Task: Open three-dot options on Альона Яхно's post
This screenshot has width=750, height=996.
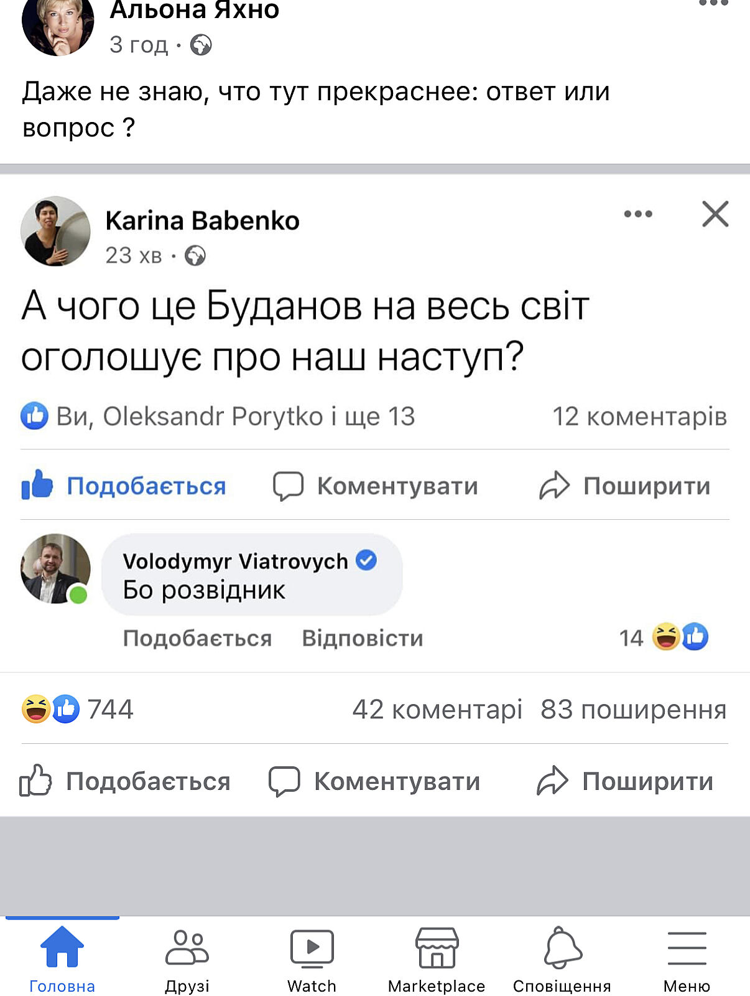Action: tap(713, 4)
